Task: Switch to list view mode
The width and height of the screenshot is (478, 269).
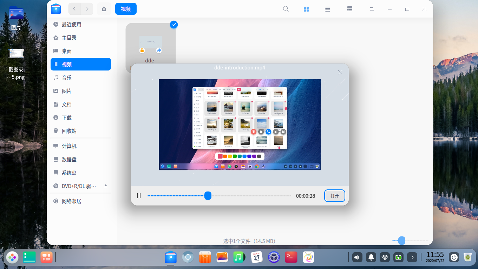Action: coord(327,9)
